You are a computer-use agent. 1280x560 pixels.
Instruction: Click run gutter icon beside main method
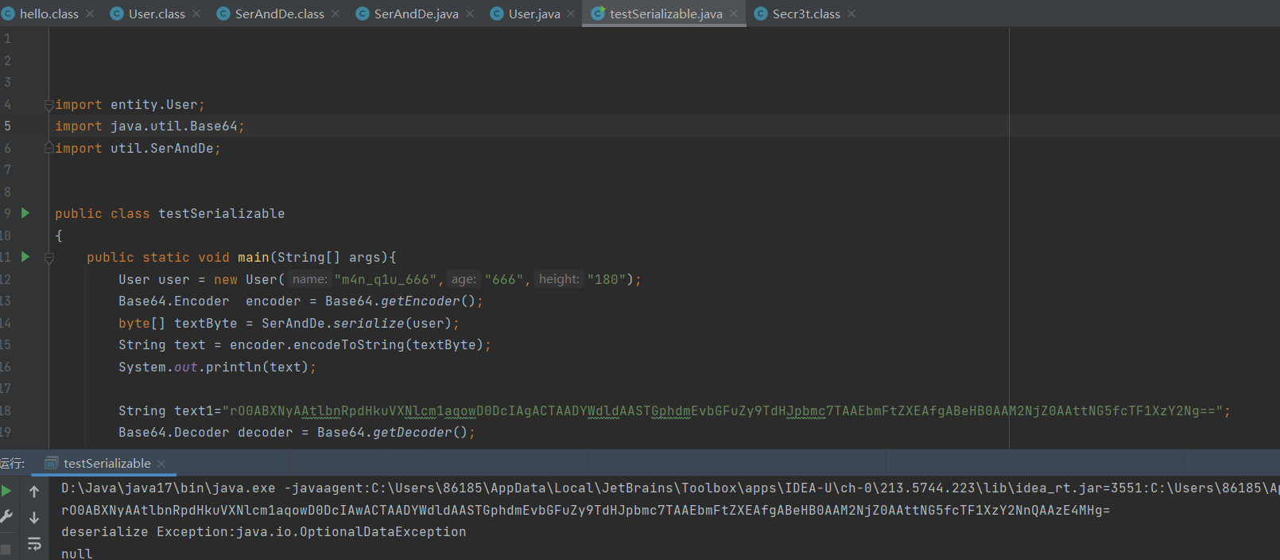point(25,257)
